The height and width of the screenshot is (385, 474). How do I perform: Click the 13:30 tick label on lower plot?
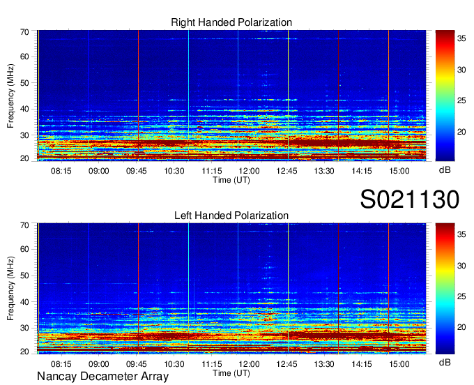[324, 364]
